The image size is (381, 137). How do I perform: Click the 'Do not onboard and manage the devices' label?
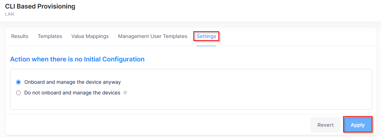72,93
